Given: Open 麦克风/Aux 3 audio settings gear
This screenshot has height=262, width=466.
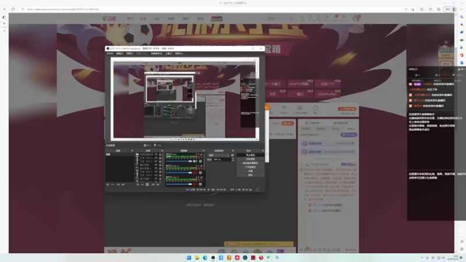Looking at the screenshot, I should (200, 184).
